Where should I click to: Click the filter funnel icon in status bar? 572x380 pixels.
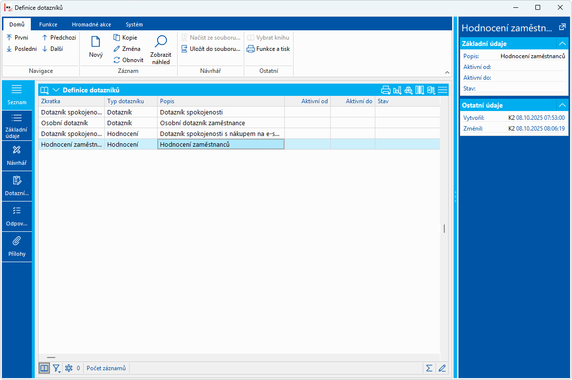57,368
